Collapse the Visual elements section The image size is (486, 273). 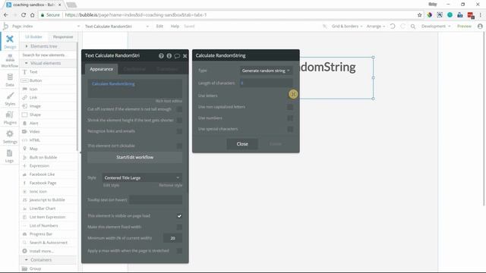(48, 63)
